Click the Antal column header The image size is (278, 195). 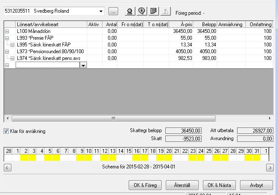pos(110,24)
